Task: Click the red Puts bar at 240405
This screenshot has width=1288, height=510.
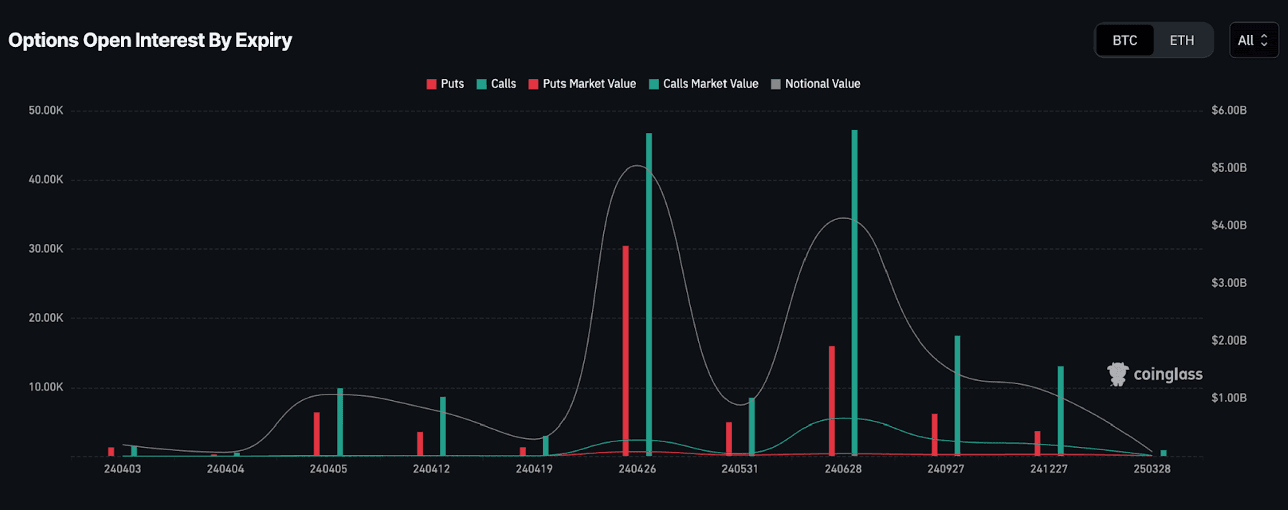Action: (317, 434)
